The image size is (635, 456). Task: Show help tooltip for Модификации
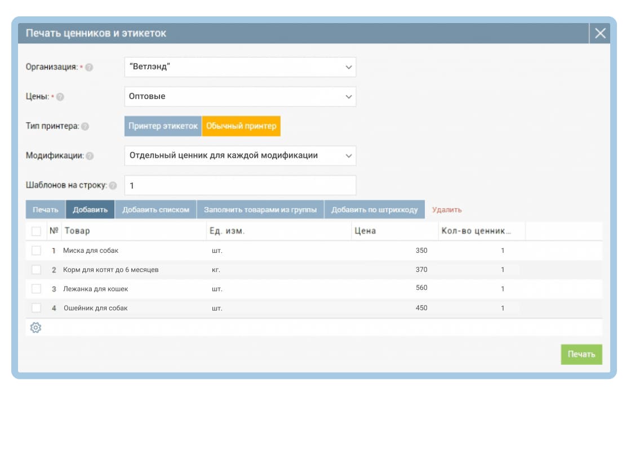point(90,156)
